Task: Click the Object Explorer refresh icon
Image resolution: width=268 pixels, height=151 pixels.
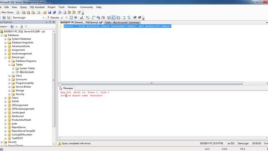Action: [21, 27]
